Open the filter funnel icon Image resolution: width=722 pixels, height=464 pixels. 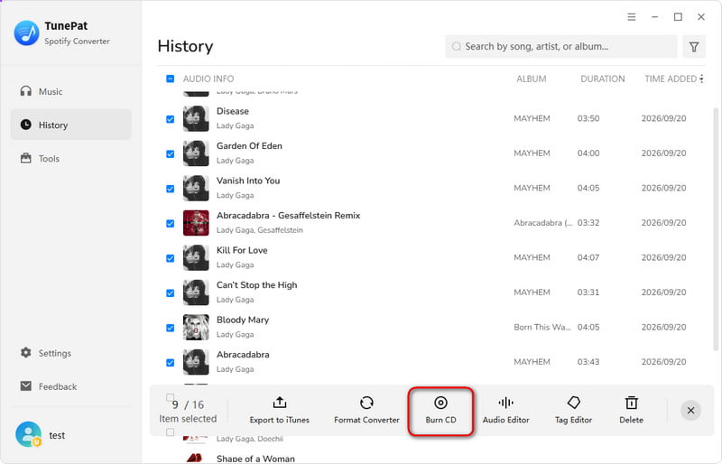[694, 47]
